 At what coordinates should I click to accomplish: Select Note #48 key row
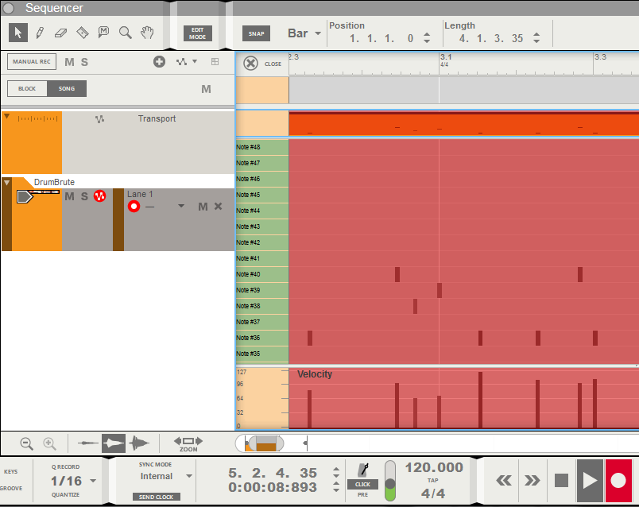(262, 147)
